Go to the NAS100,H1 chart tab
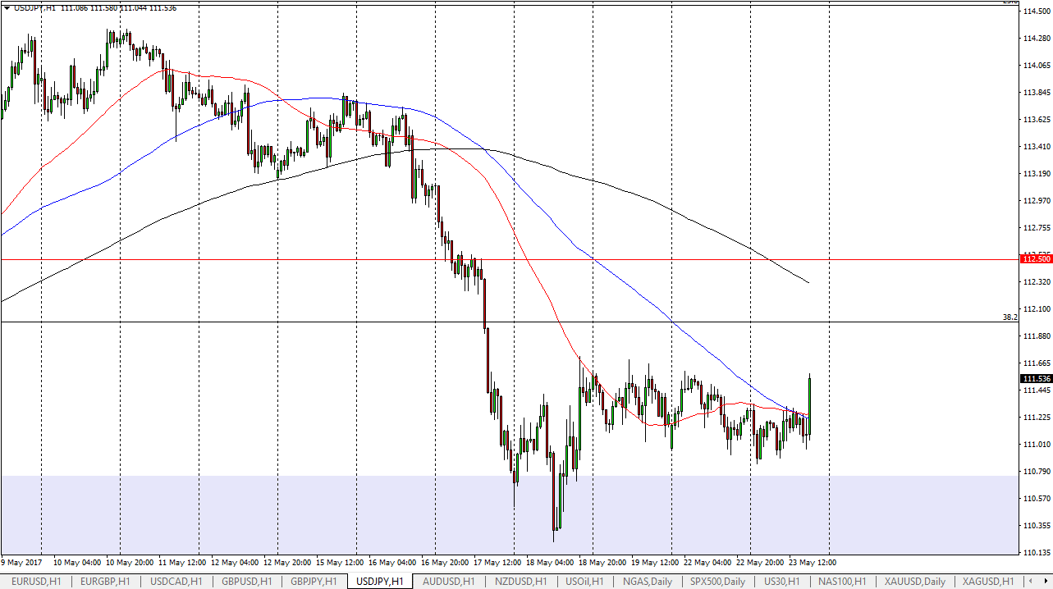The height and width of the screenshot is (589, 1053). pyautogui.click(x=843, y=582)
